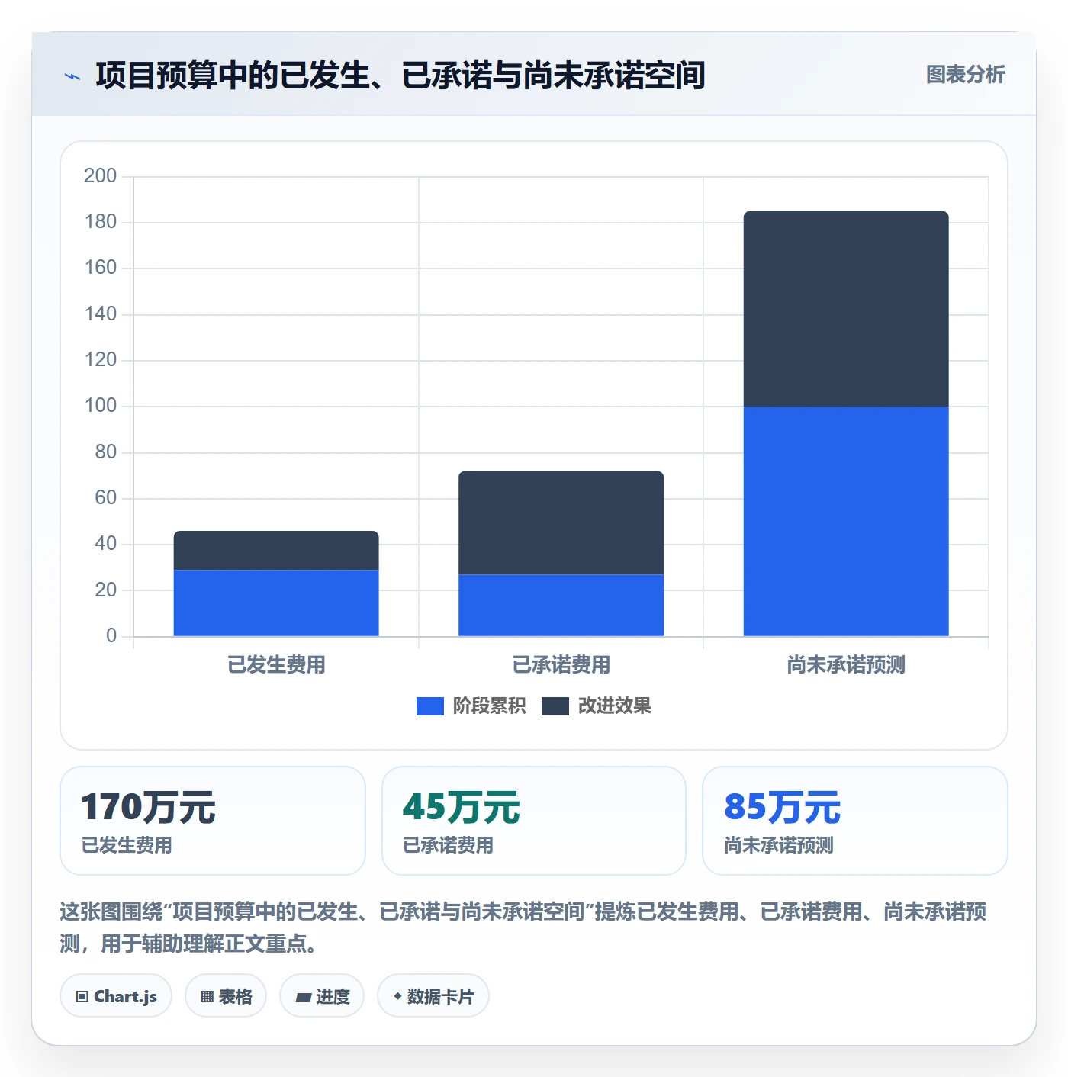Click the blue bar segment for 尚未承诺预测
The height and width of the screenshot is (1077, 1068).
[846, 521]
